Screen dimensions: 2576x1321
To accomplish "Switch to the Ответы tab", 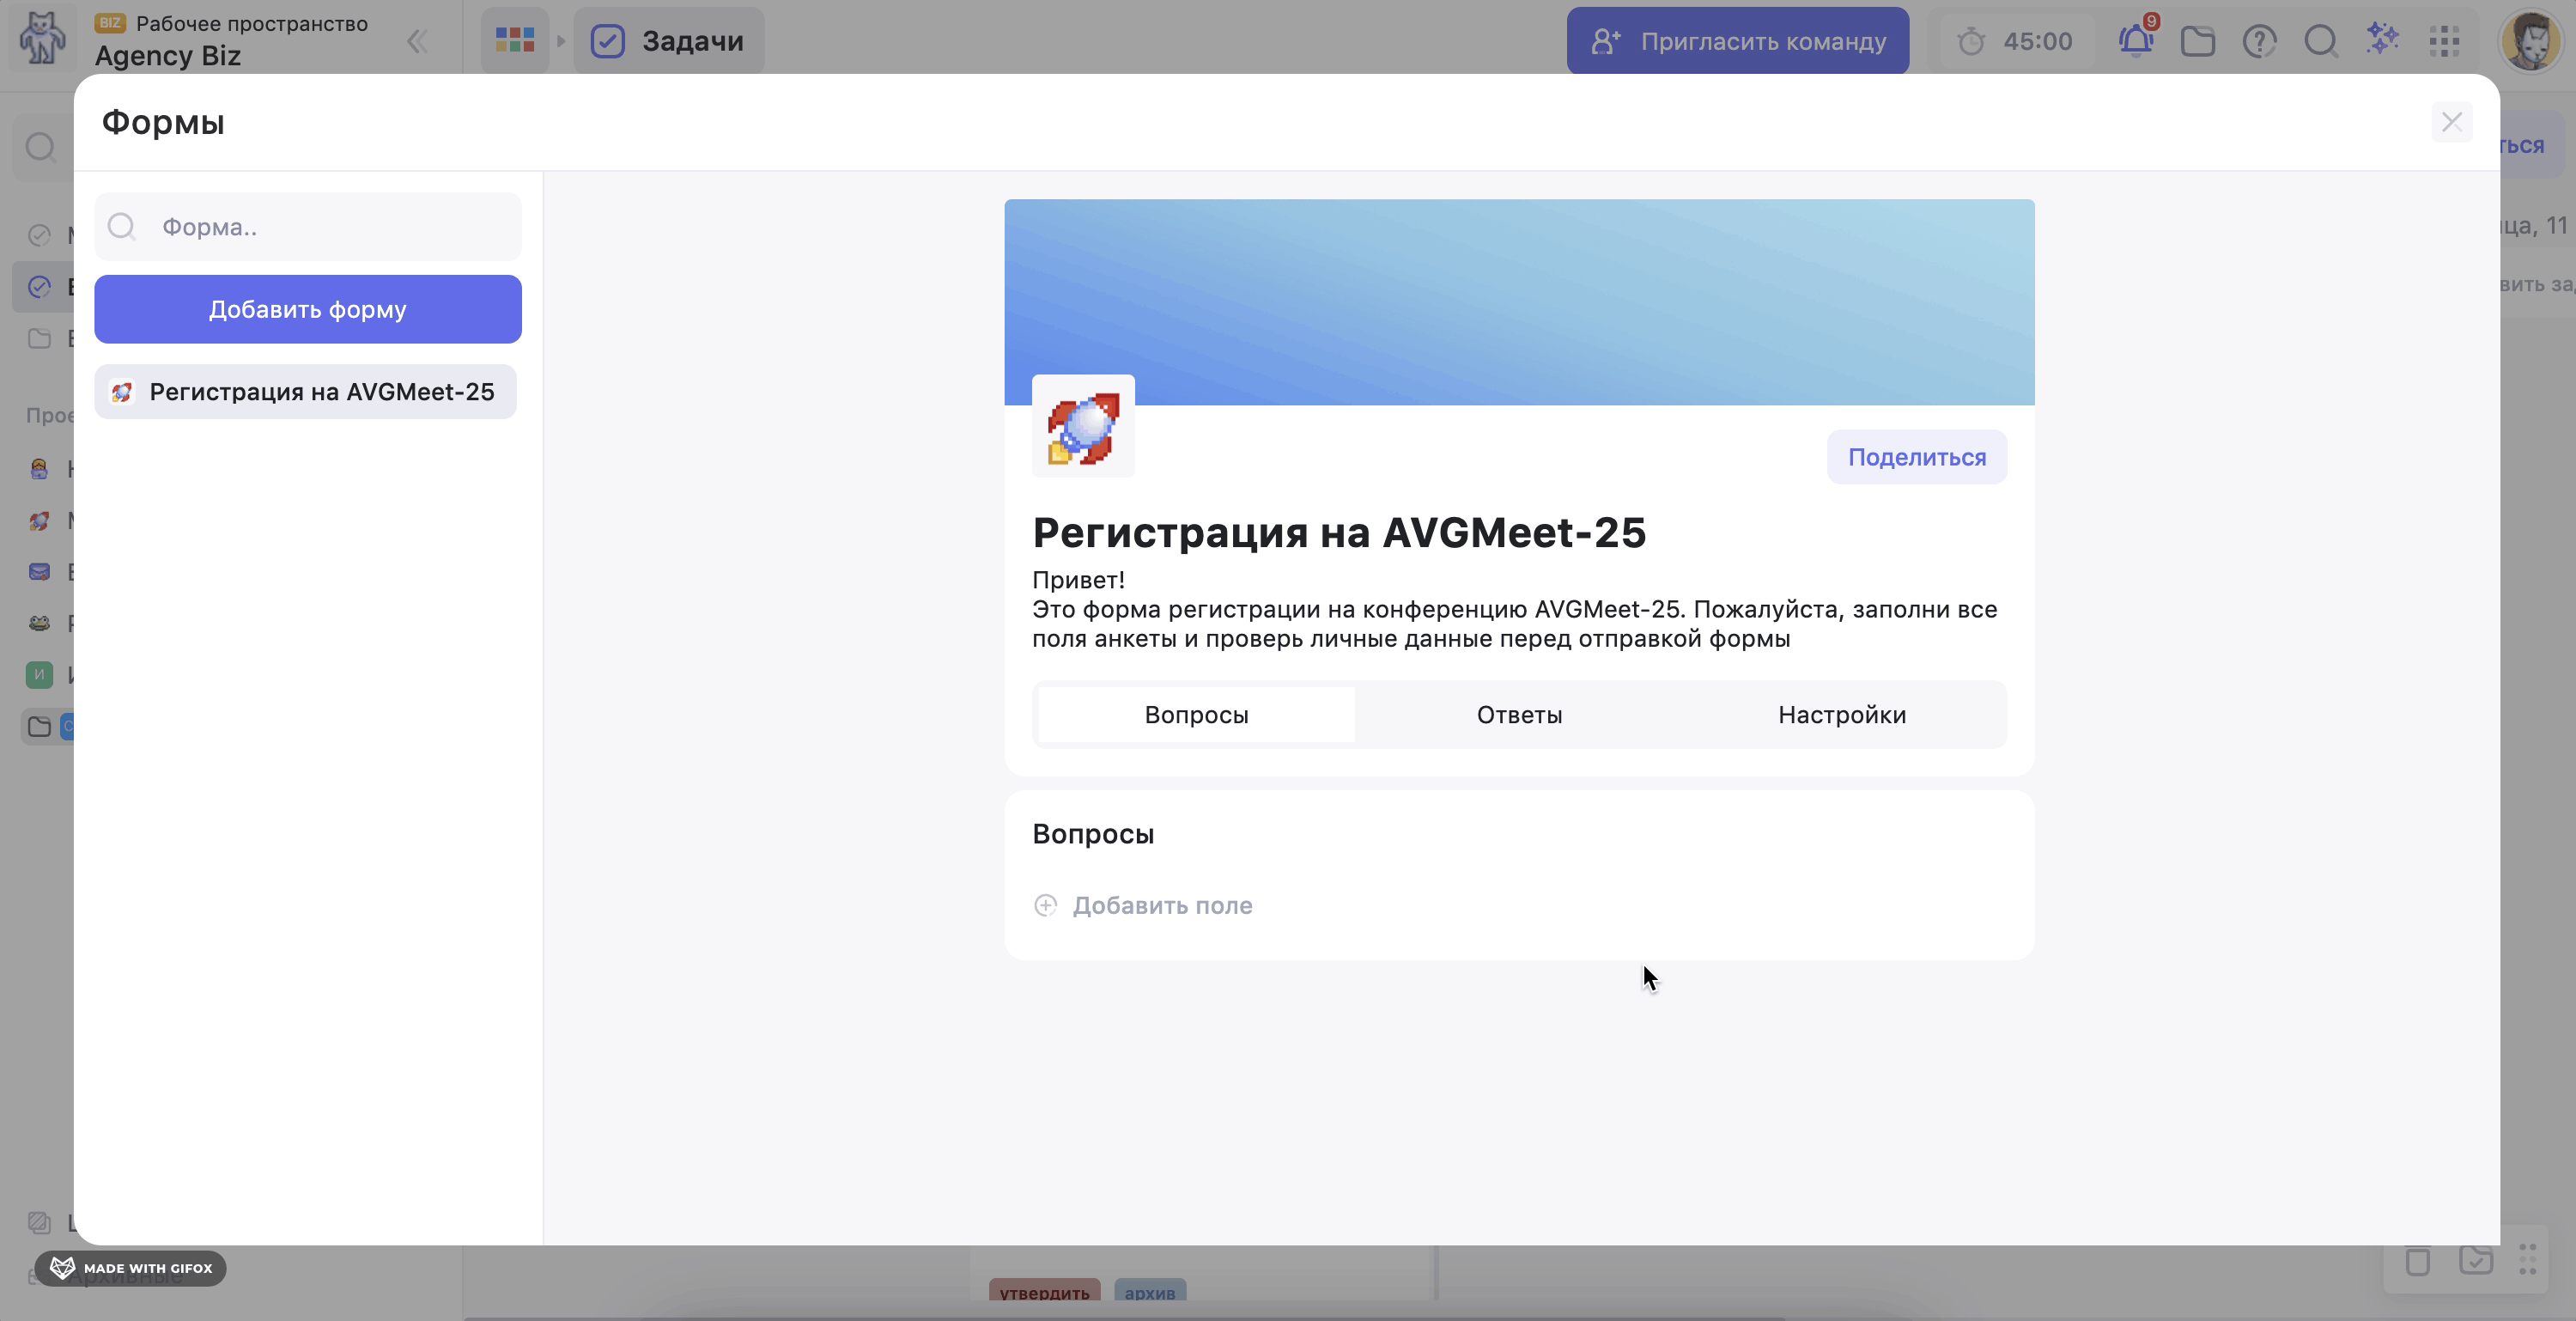I will 1519,715.
